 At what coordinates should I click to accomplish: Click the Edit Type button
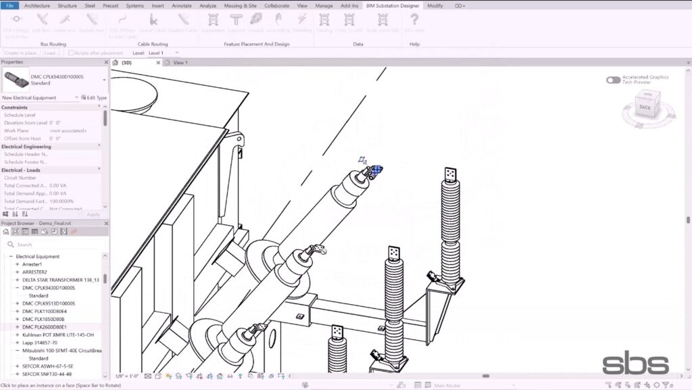coord(94,98)
